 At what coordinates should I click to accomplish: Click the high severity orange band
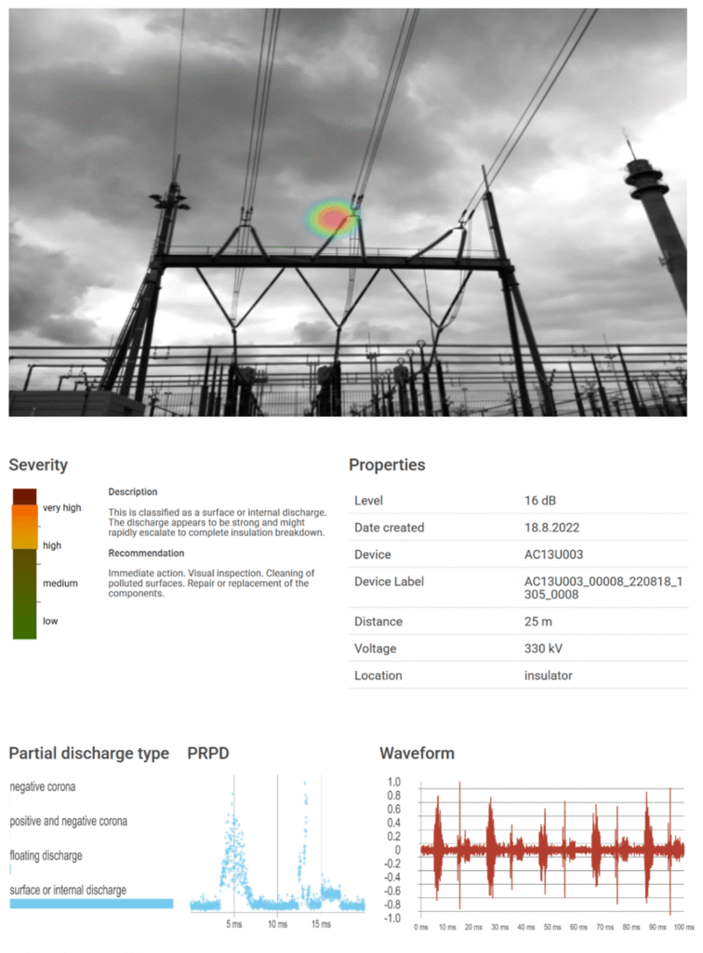(24, 527)
